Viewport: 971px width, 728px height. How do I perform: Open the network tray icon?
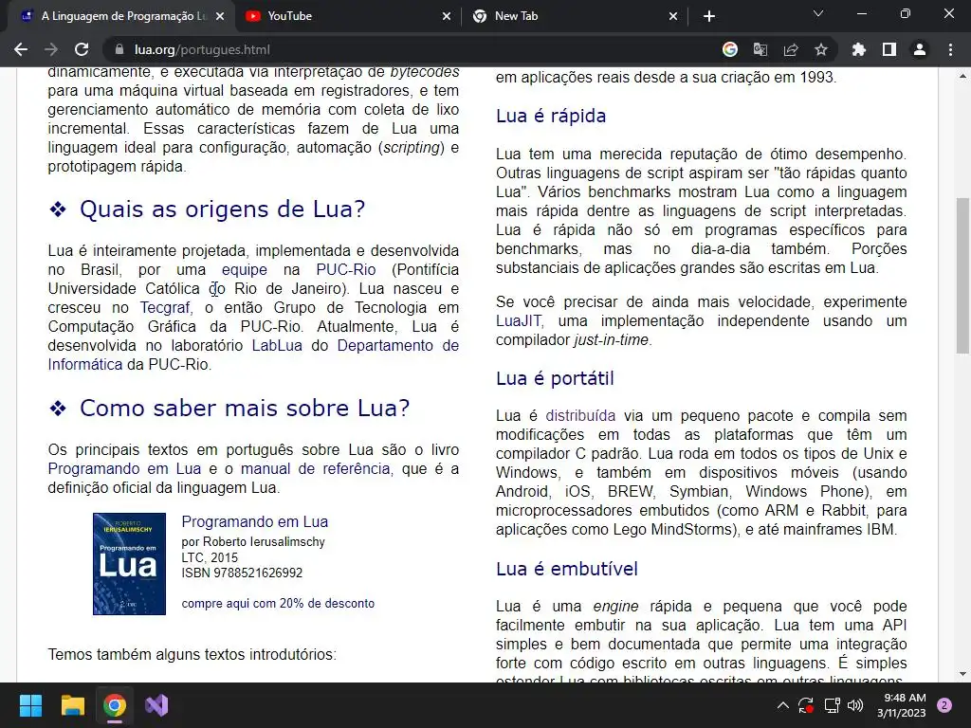(832, 705)
